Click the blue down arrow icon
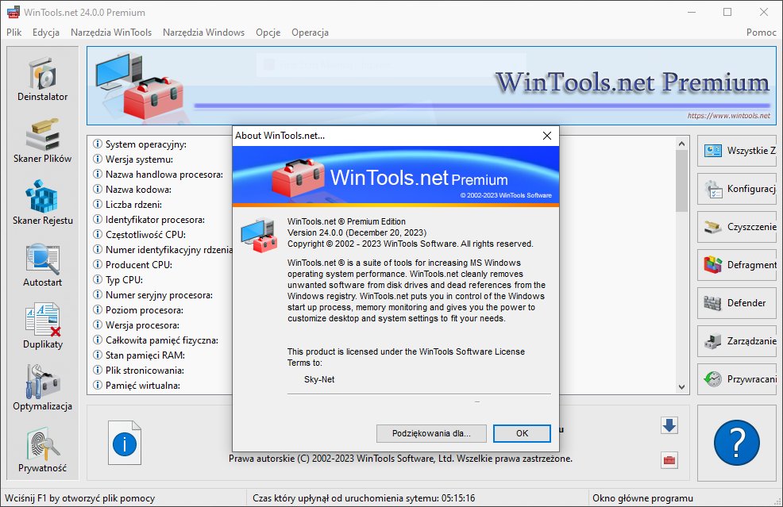The height and width of the screenshot is (507, 783). [669, 425]
